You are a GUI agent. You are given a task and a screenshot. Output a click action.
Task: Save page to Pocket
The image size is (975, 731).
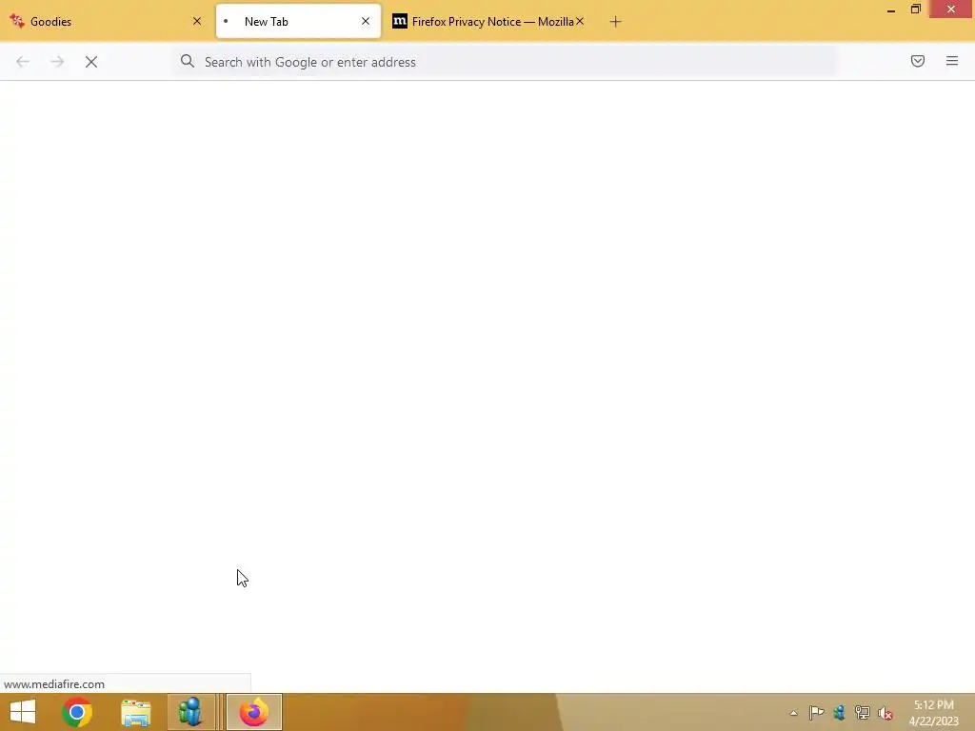click(x=918, y=61)
